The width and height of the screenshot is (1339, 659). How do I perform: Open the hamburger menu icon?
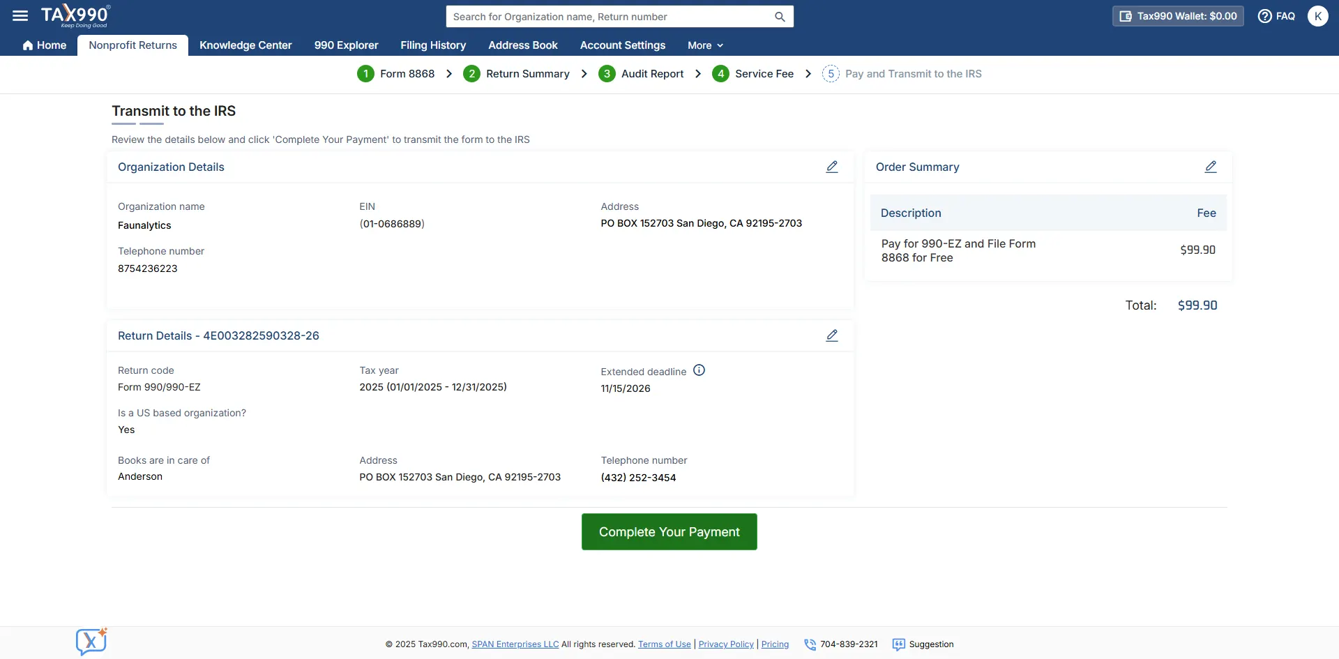(x=20, y=15)
